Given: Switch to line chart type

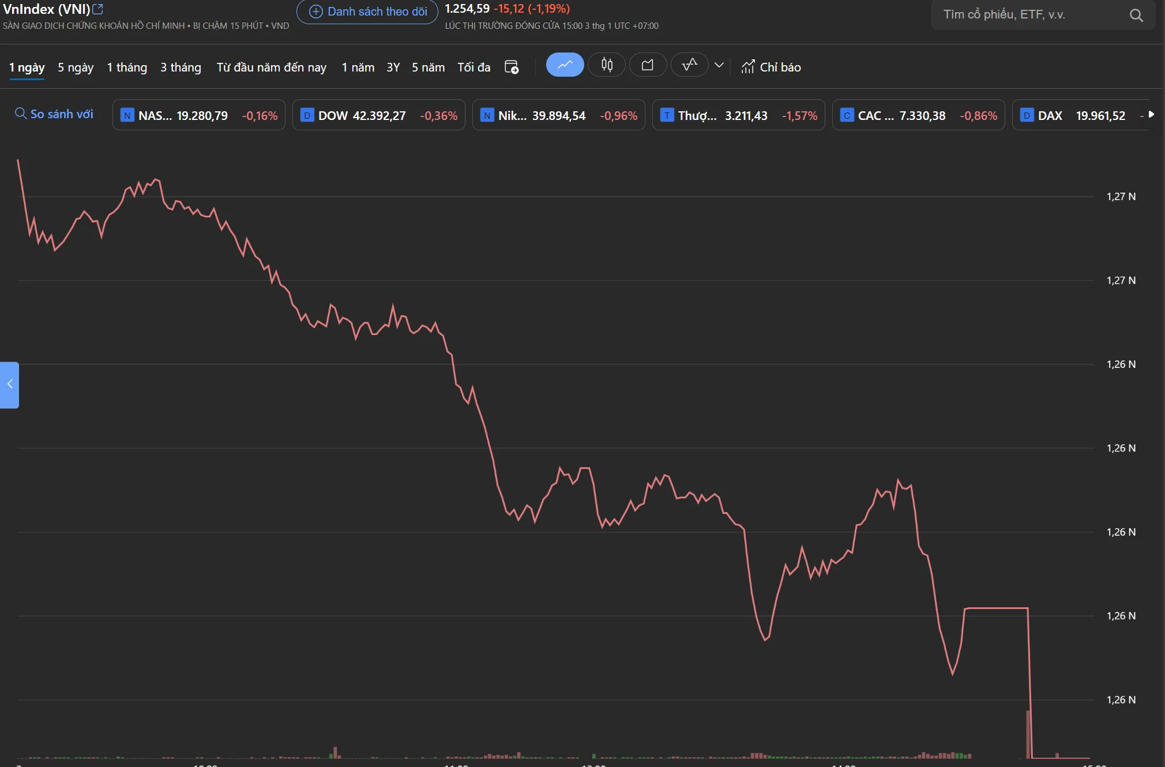Looking at the screenshot, I should (x=565, y=65).
